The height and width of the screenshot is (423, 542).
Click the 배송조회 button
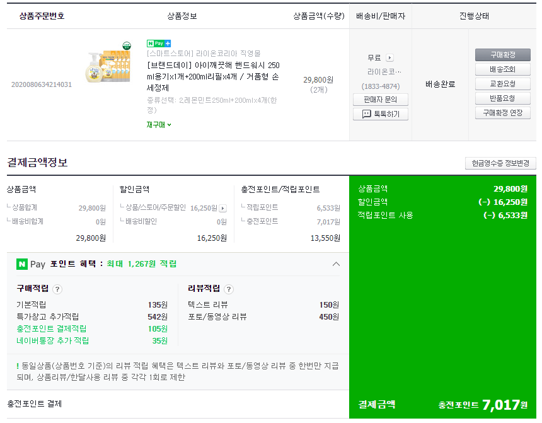502,69
